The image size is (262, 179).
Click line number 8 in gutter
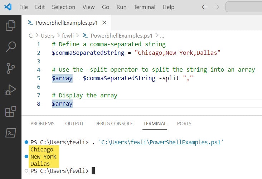(x=39, y=103)
